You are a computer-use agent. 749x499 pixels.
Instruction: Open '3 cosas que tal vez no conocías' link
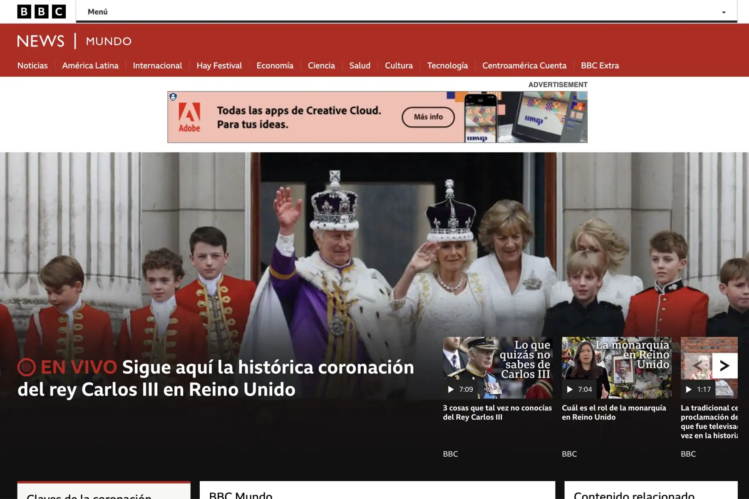pyautogui.click(x=497, y=413)
